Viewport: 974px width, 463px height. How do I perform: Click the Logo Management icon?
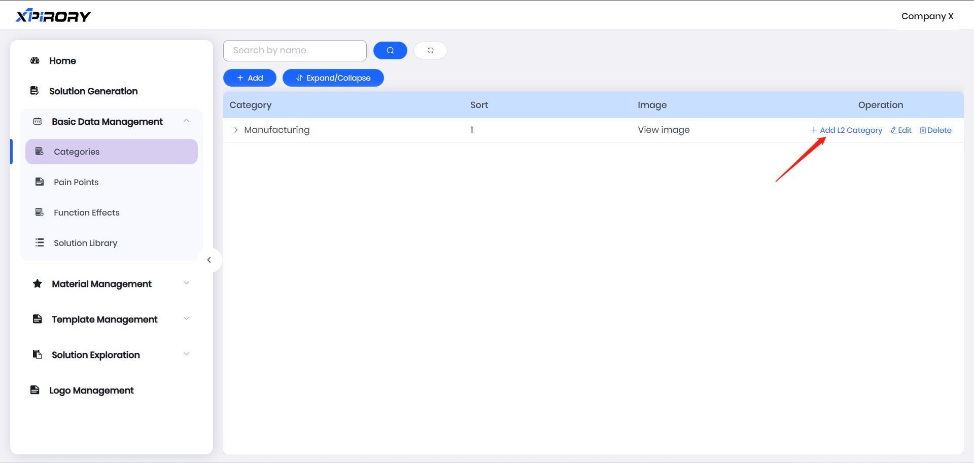pyautogui.click(x=35, y=390)
